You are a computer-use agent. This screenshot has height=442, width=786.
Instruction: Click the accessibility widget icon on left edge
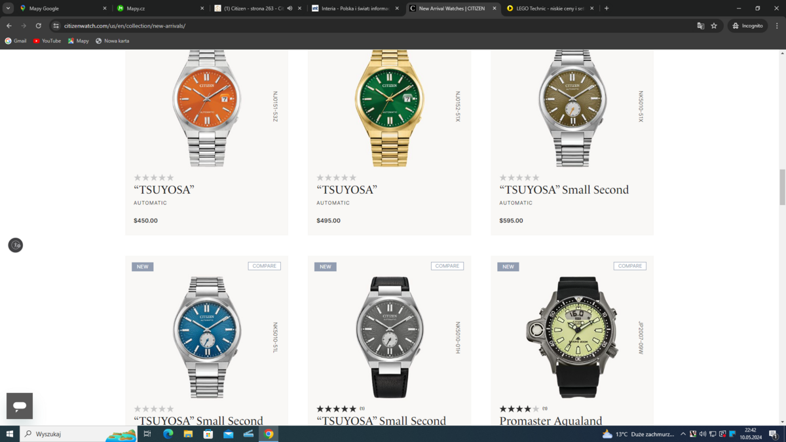click(16, 245)
